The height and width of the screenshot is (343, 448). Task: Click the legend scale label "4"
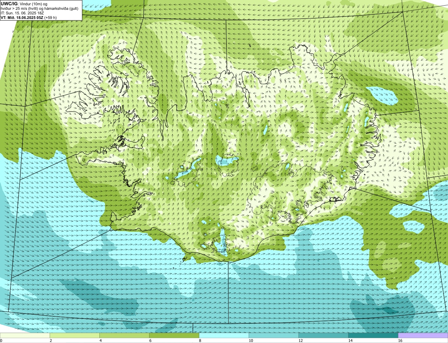tap(100, 341)
